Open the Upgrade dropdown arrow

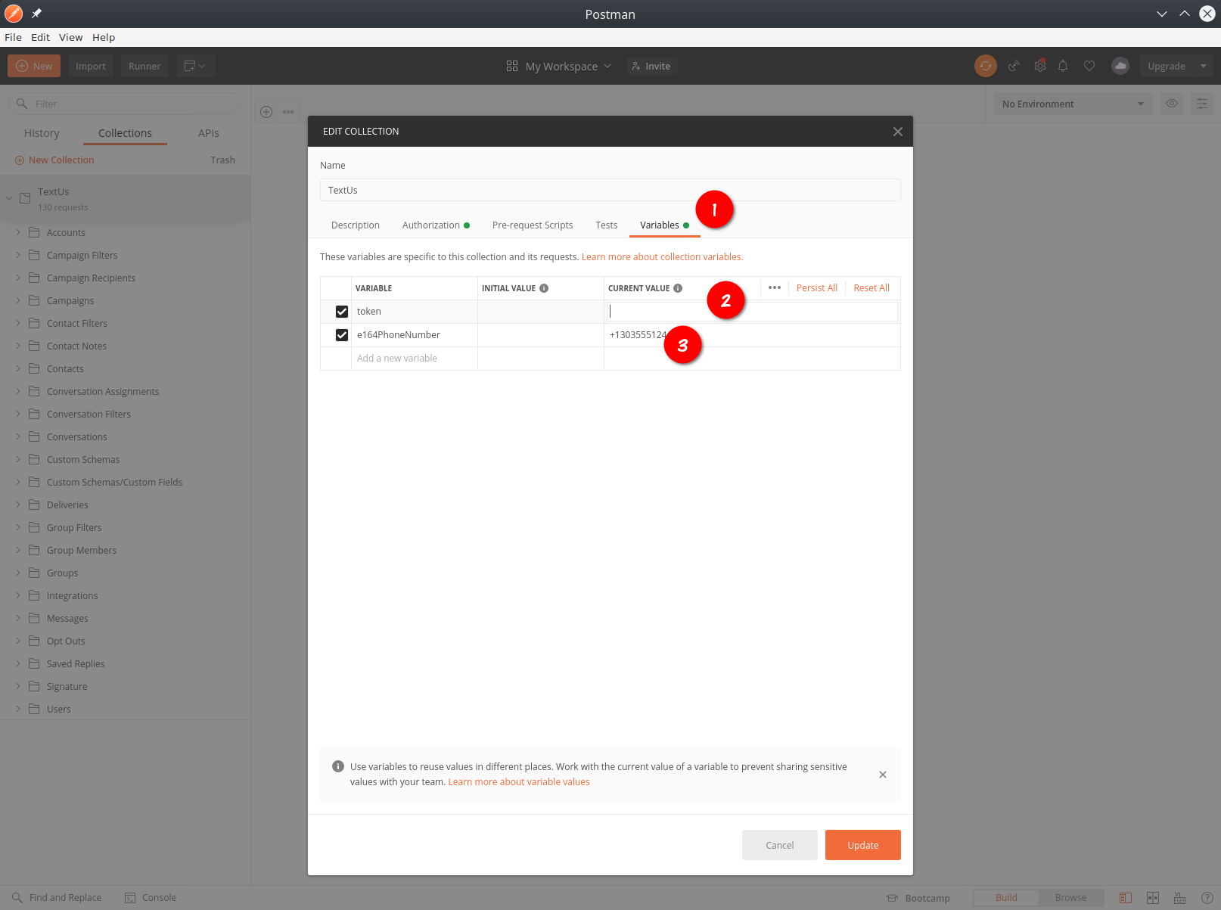[1204, 66]
